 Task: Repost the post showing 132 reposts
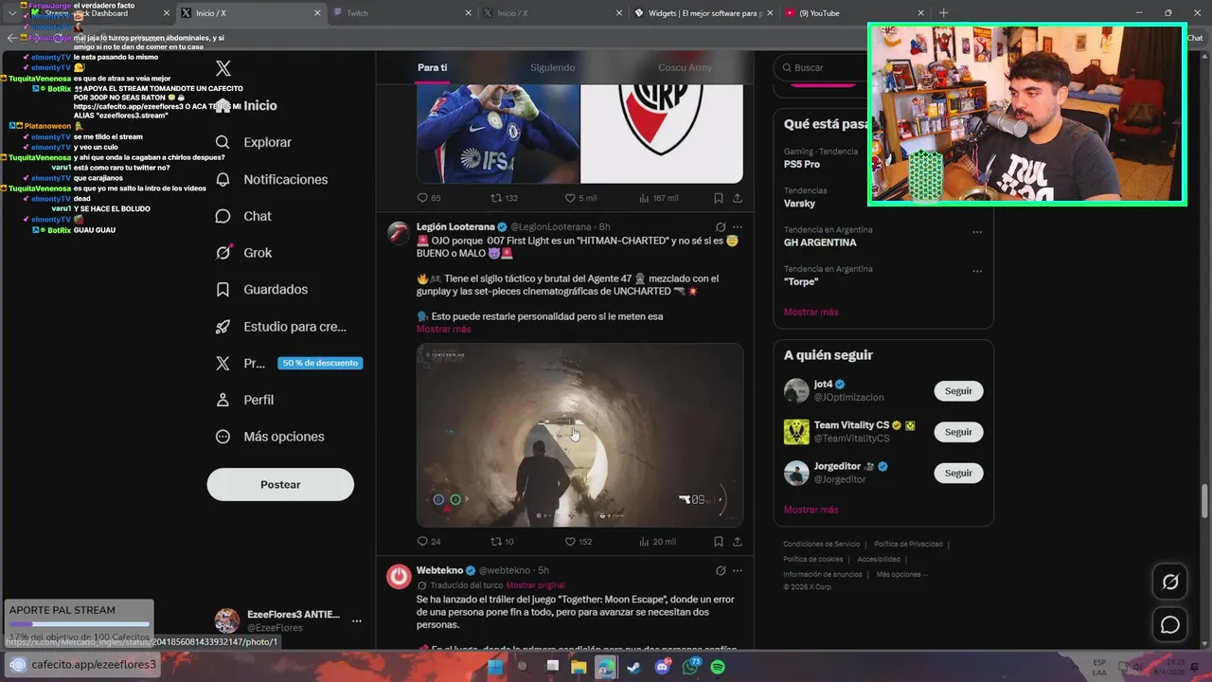504,198
